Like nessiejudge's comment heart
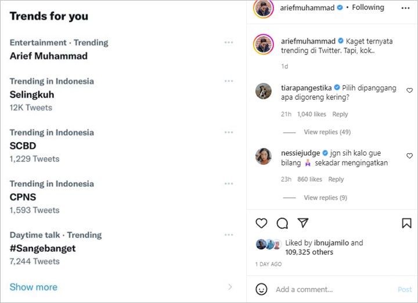The image size is (418, 303). tap(409, 156)
